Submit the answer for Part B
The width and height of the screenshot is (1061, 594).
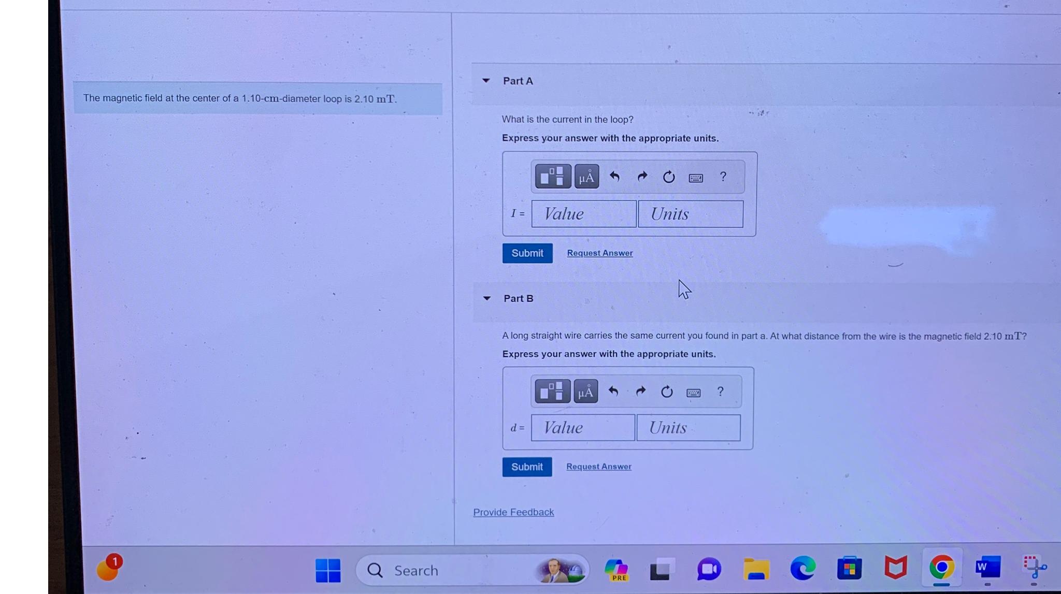[526, 466]
